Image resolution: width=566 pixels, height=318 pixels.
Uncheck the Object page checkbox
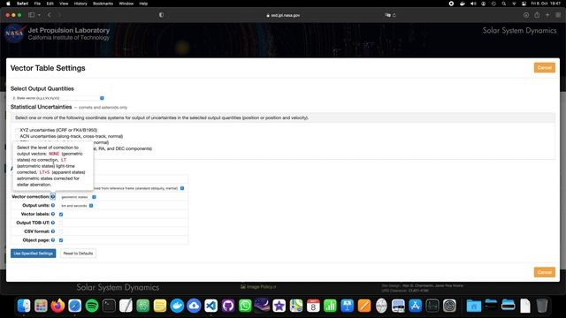[x=61, y=240]
